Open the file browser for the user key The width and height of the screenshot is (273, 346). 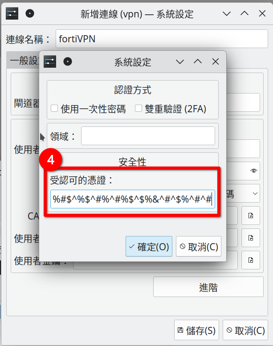[x=250, y=260]
